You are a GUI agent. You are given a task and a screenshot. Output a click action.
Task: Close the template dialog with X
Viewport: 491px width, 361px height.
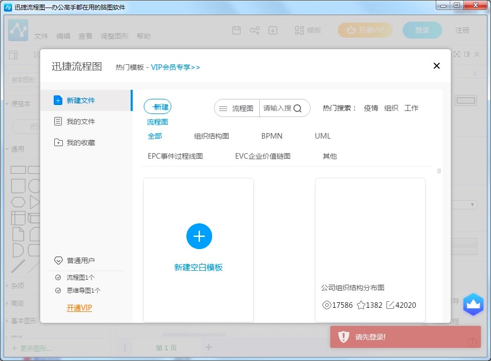436,66
